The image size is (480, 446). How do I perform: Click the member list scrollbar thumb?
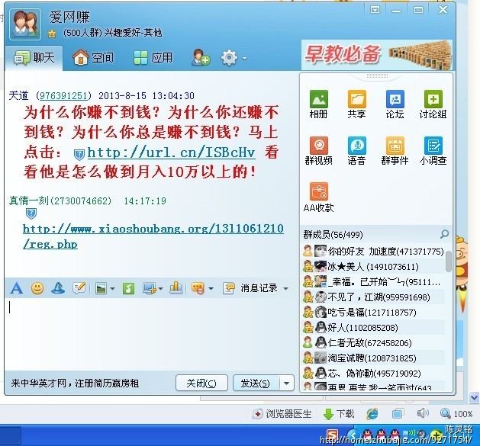449,262
